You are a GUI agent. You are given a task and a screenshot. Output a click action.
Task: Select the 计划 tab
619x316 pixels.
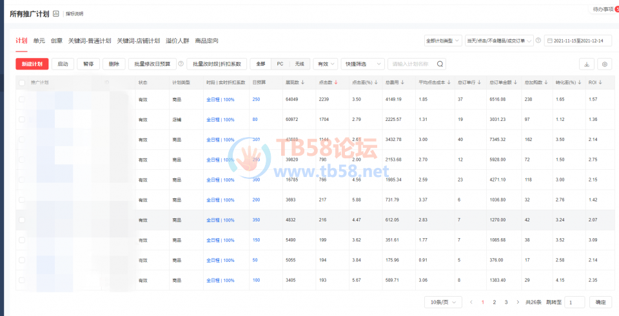21,41
